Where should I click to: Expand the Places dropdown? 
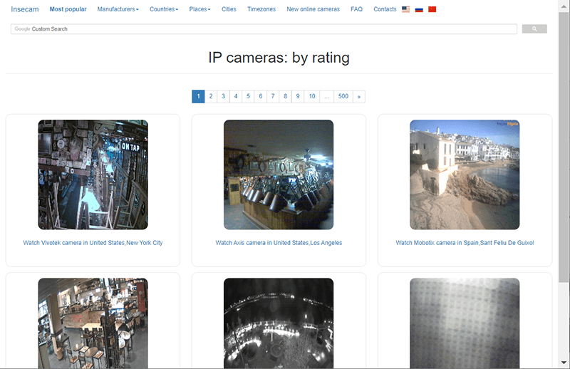point(199,9)
